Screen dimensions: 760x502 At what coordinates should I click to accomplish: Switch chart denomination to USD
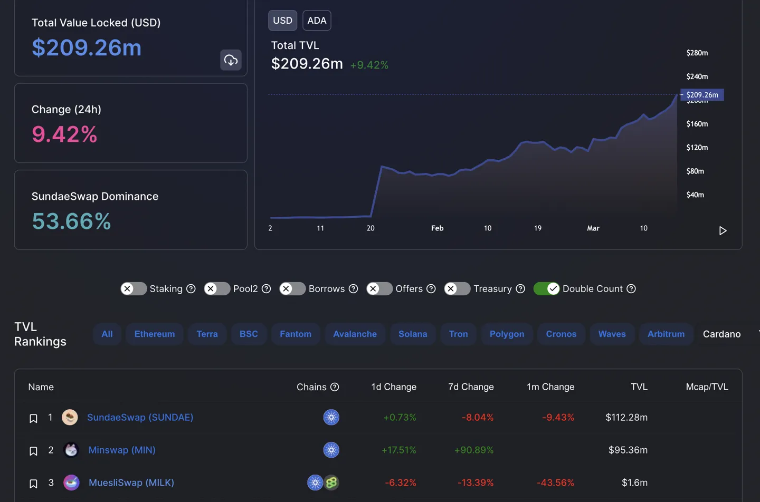[x=282, y=21]
